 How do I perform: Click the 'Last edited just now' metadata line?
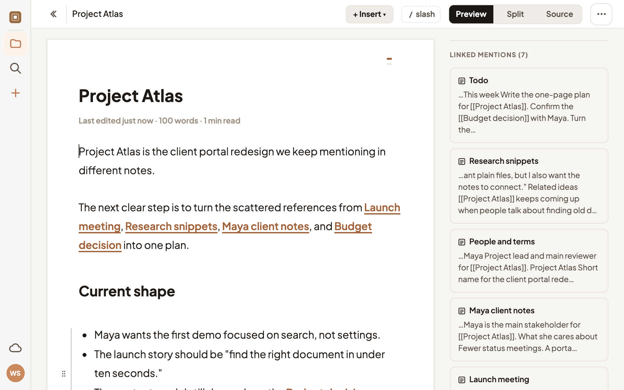159,121
